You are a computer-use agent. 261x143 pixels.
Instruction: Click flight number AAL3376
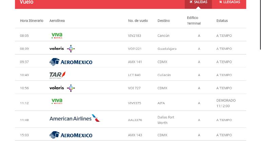tap(135, 120)
